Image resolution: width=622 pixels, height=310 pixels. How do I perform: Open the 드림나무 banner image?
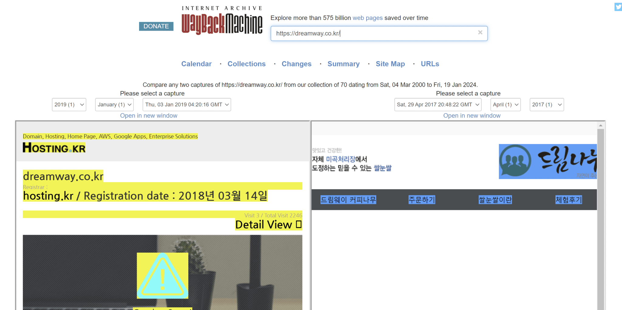pos(548,161)
